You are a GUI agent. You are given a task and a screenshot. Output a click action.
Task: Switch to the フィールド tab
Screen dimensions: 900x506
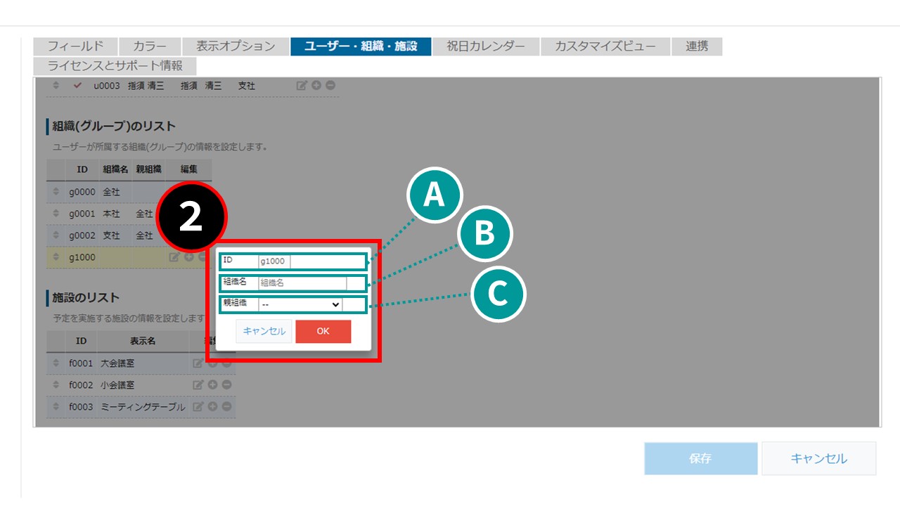(x=75, y=46)
